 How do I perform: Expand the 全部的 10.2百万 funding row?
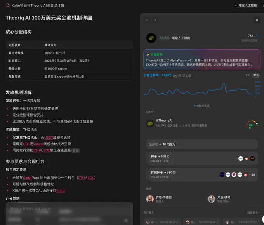[x=202, y=144]
